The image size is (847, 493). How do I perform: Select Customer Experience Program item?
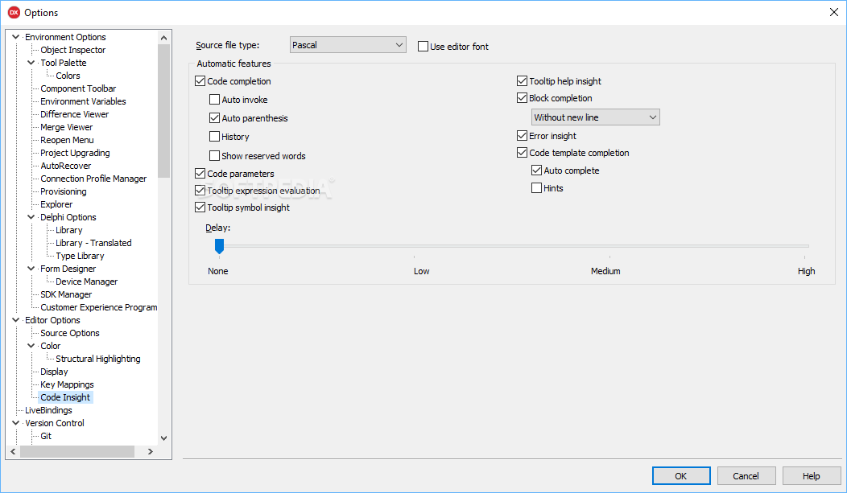click(x=99, y=307)
